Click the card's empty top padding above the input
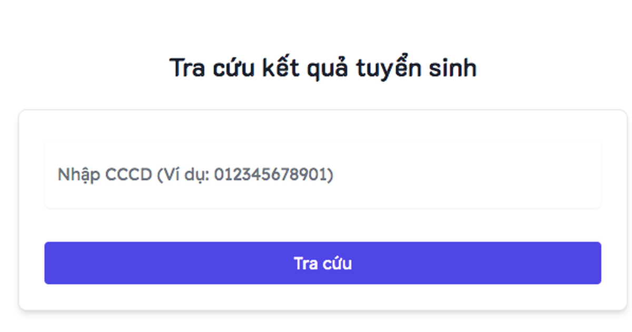Viewport: 632px width, 332px height. click(322, 125)
